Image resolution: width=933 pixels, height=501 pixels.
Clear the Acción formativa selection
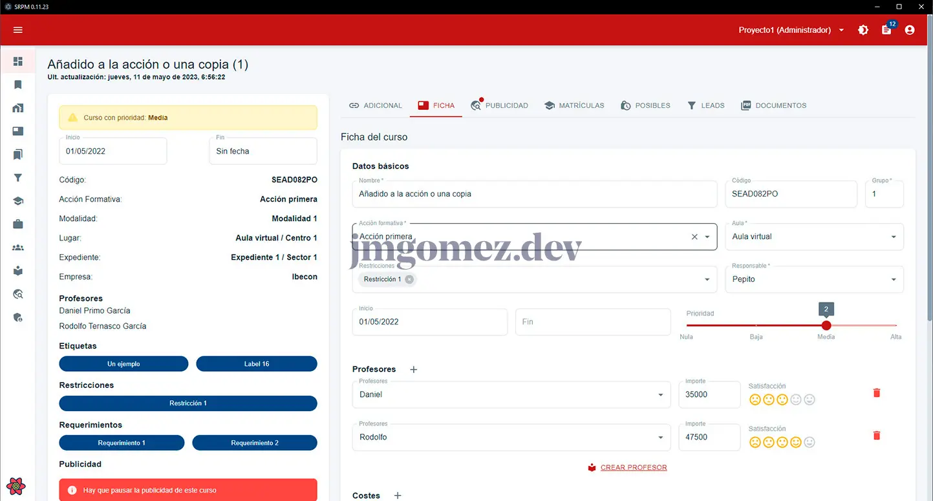[x=694, y=237]
